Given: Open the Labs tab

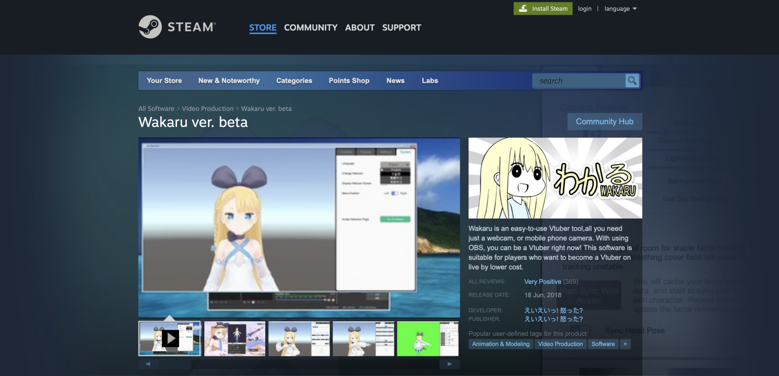Looking at the screenshot, I should 429,81.
